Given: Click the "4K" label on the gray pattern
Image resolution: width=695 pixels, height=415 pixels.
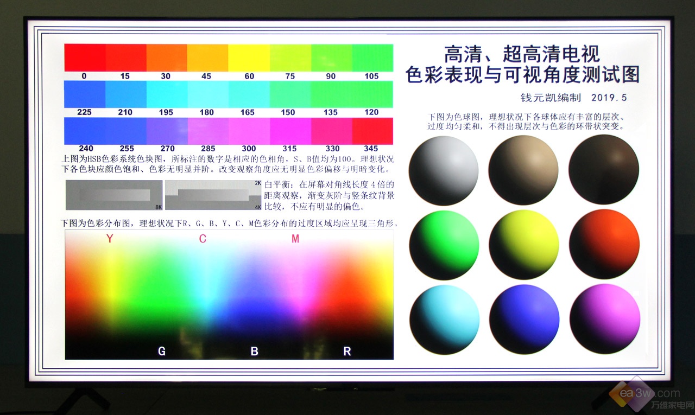Looking at the screenshot, I should click(258, 207).
